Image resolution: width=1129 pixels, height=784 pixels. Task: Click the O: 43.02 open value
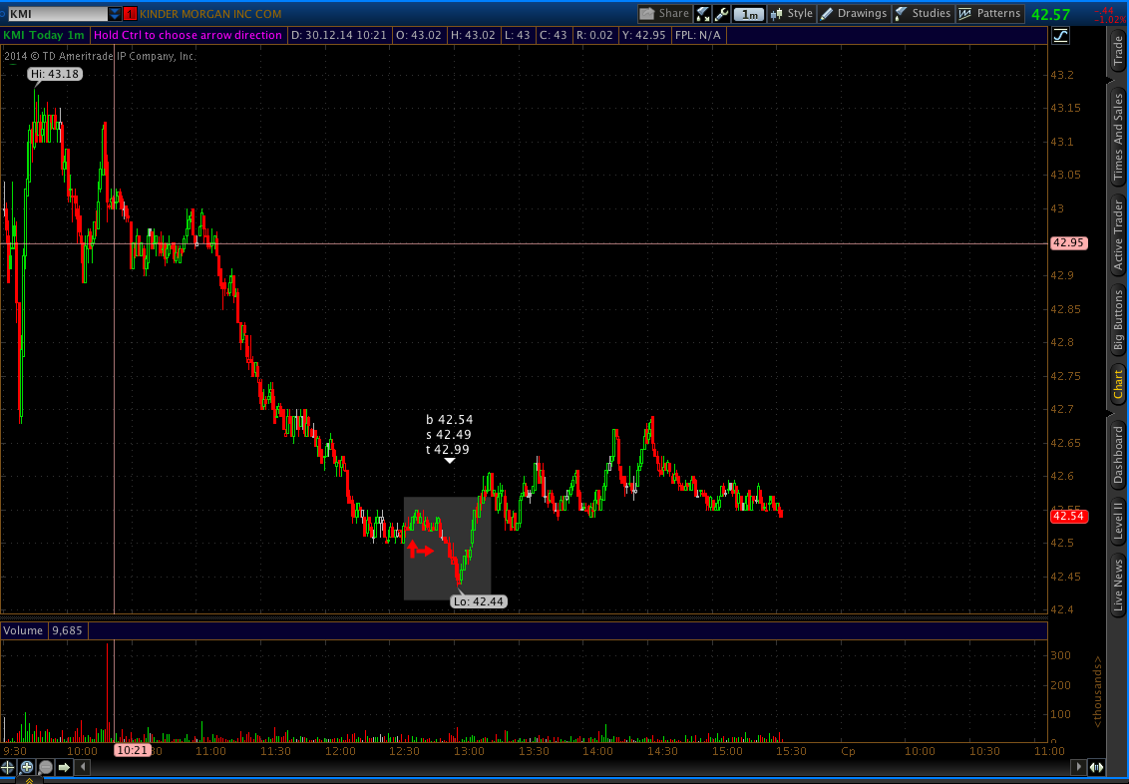coord(418,35)
